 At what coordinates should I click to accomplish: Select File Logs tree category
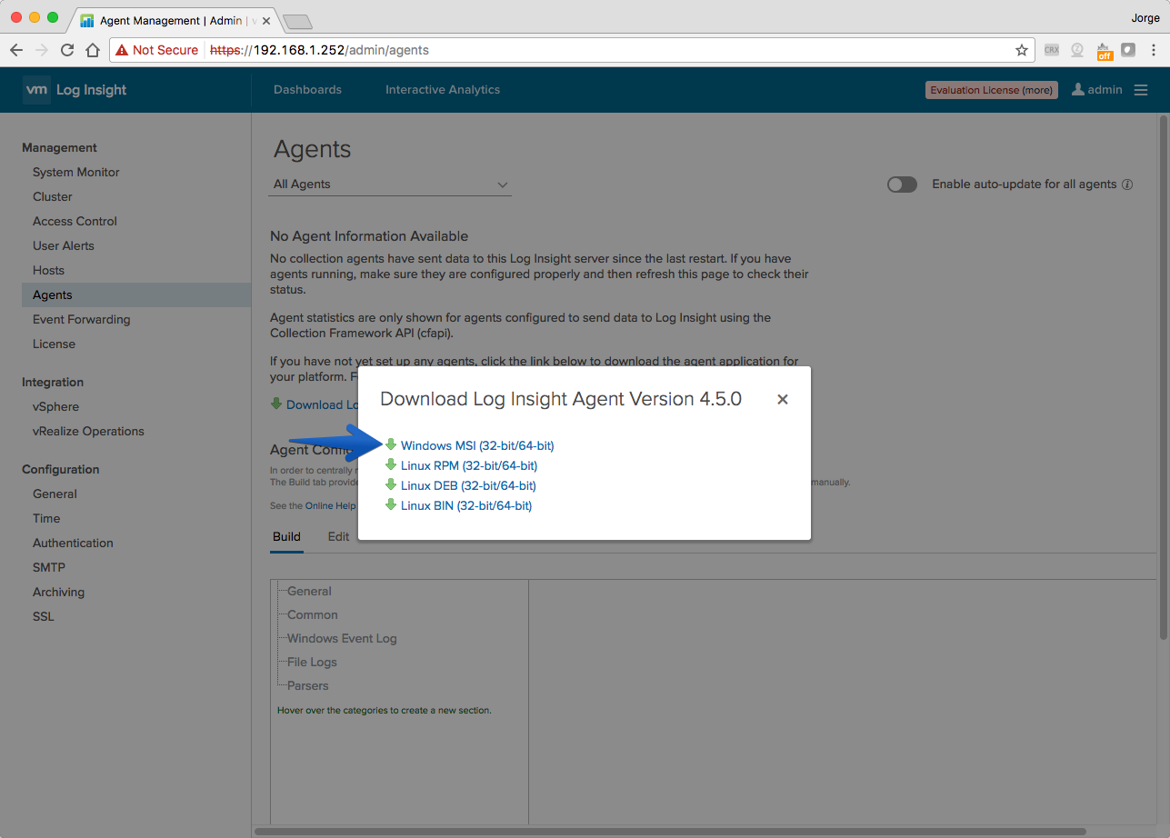[x=312, y=662]
